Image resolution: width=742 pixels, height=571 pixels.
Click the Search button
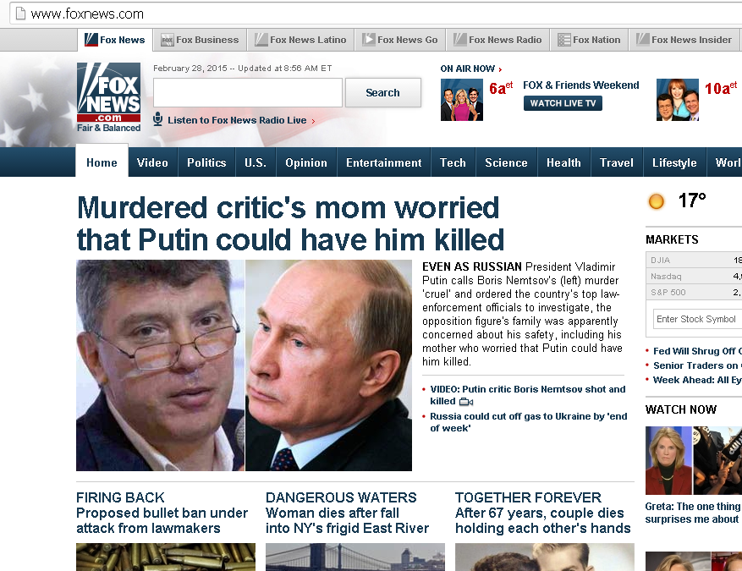point(382,93)
